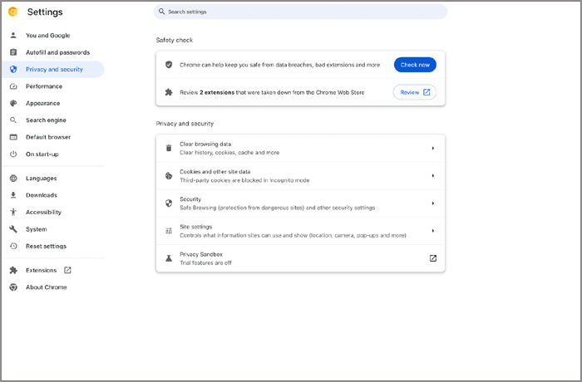582x382 pixels.
Task: Click the Settings page title
Action: pyautogui.click(x=45, y=12)
